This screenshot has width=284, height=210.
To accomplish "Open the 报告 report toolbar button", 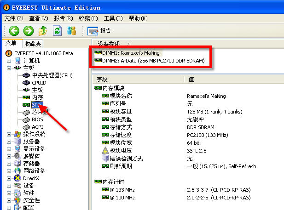I will [99, 31].
